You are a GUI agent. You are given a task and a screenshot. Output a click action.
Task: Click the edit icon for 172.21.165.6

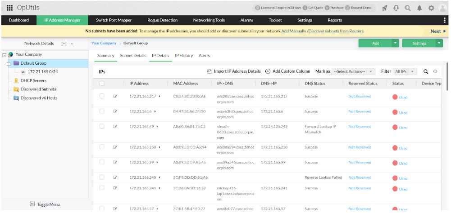tap(115, 111)
